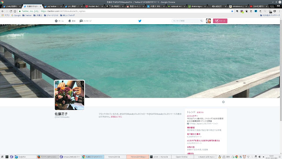
Task: Click the change trends link
Action: (200, 112)
